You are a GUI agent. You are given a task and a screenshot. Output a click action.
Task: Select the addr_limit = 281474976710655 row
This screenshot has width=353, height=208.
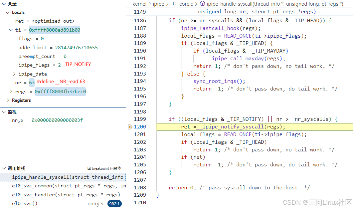58,48
